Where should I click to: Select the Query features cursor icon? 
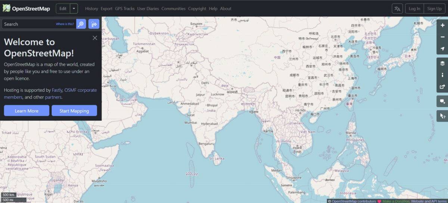click(x=442, y=116)
